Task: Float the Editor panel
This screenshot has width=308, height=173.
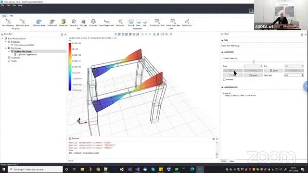Action: click(302, 34)
